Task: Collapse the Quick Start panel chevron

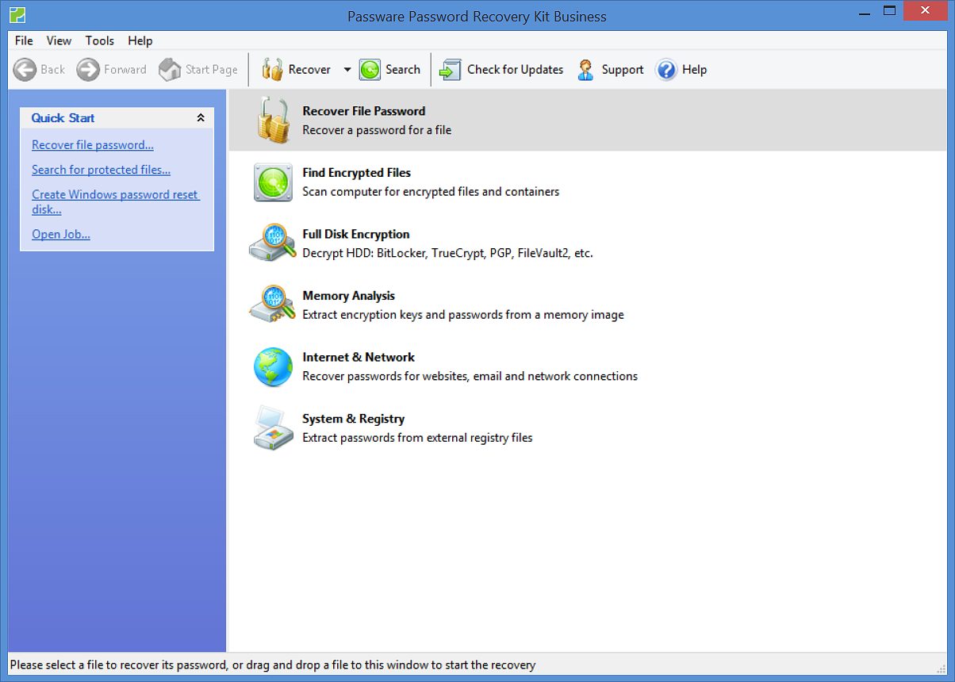Action: [x=201, y=118]
